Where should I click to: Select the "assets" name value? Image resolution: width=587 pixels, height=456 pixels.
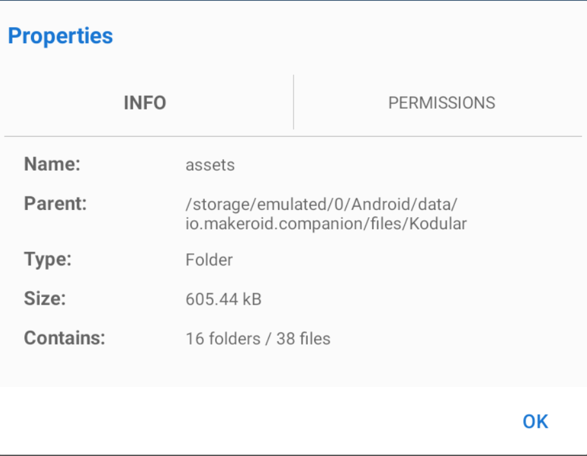(210, 165)
